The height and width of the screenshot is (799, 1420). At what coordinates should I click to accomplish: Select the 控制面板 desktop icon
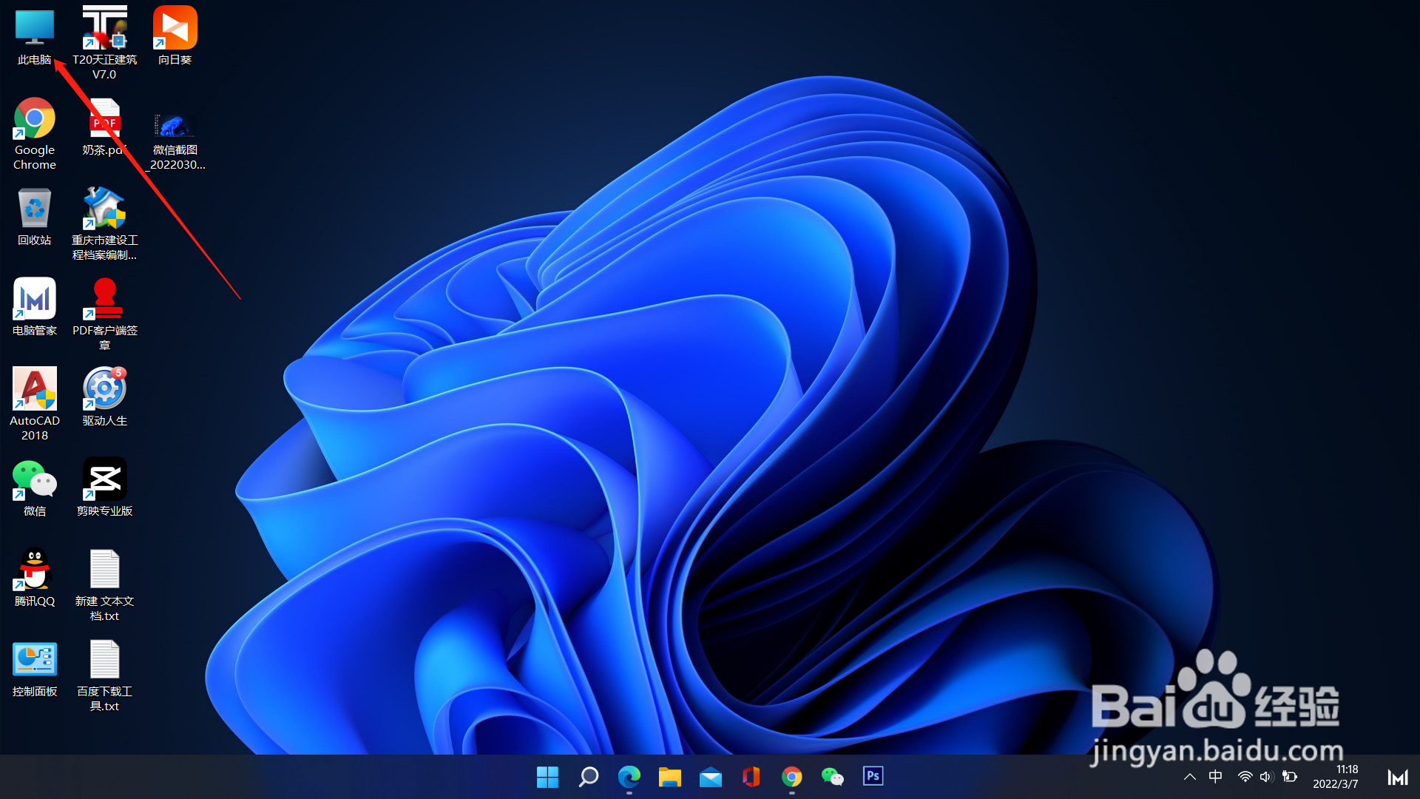35,660
